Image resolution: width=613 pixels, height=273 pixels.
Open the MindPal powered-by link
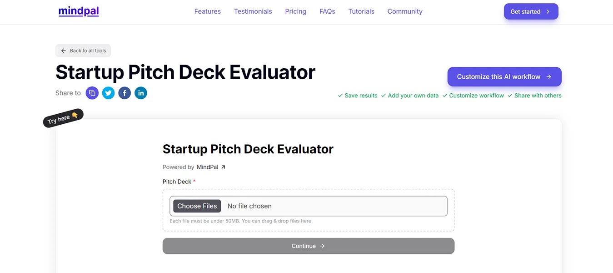click(208, 167)
